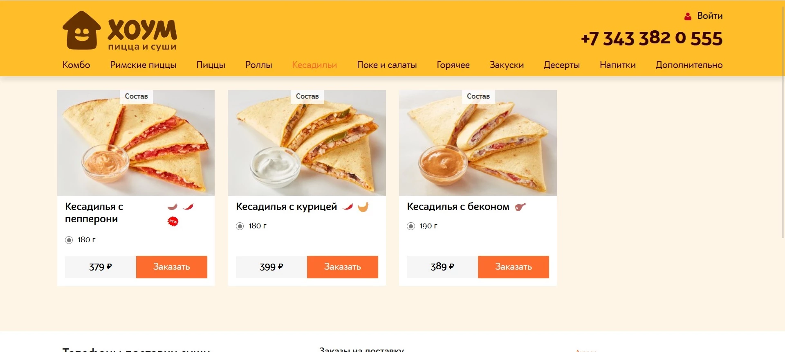Select the 190 г option for bacon quesadilla
Image resolution: width=785 pixels, height=352 pixels.
click(410, 226)
